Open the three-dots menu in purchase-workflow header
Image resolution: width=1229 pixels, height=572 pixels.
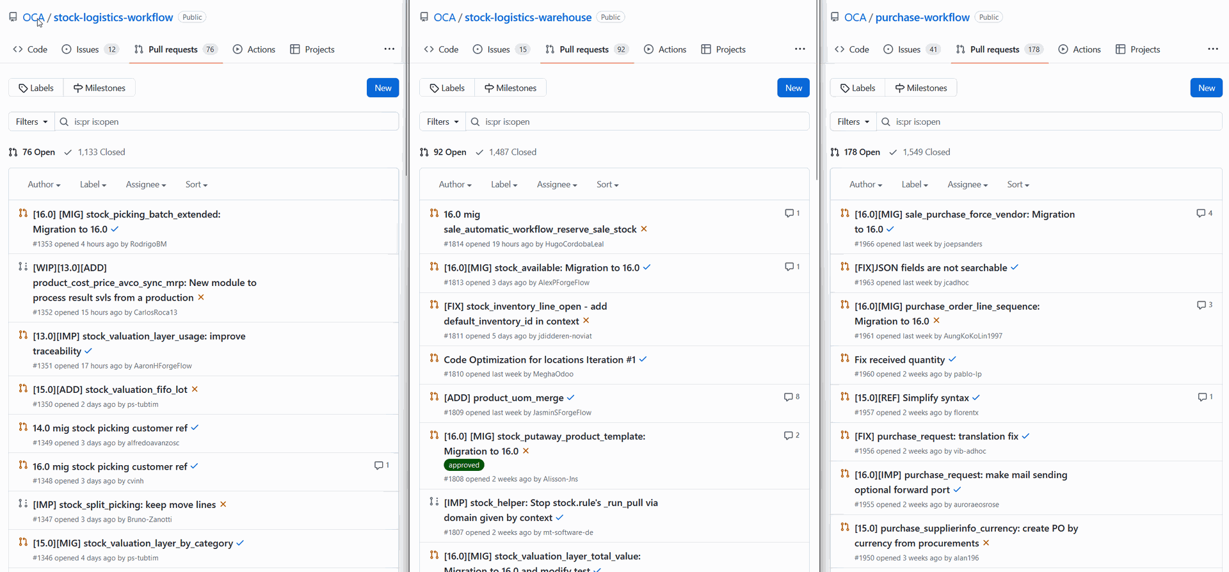pos(1212,49)
